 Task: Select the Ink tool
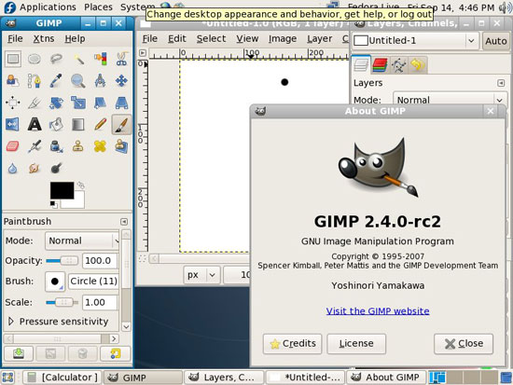tap(56, 146)
